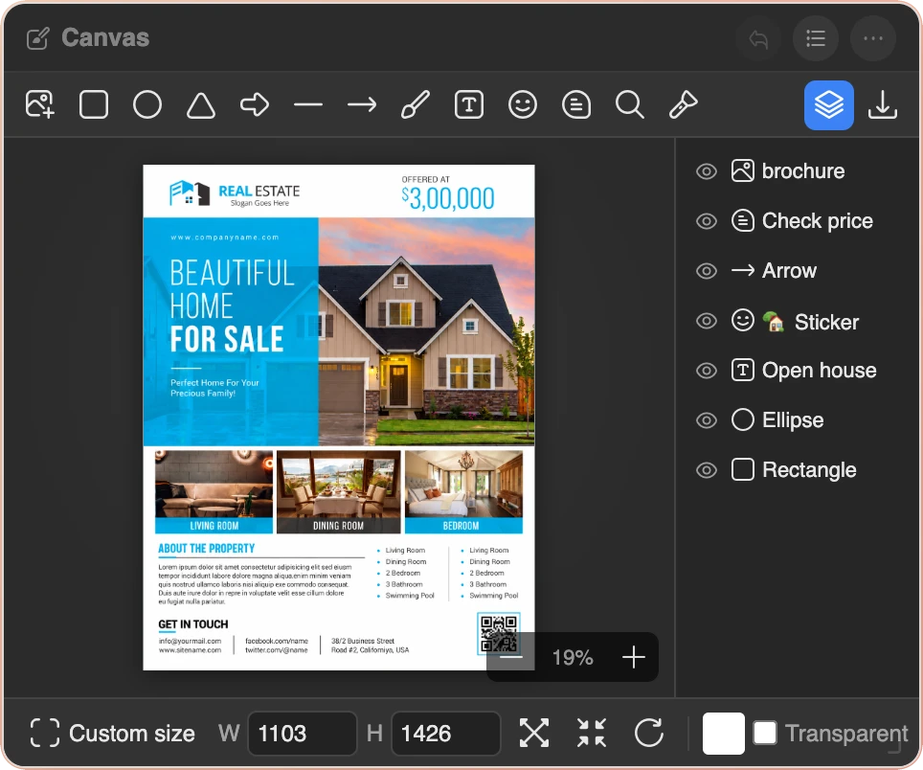
Task: Hide the Rectangle layer
Action: click(x=707, y=470)
